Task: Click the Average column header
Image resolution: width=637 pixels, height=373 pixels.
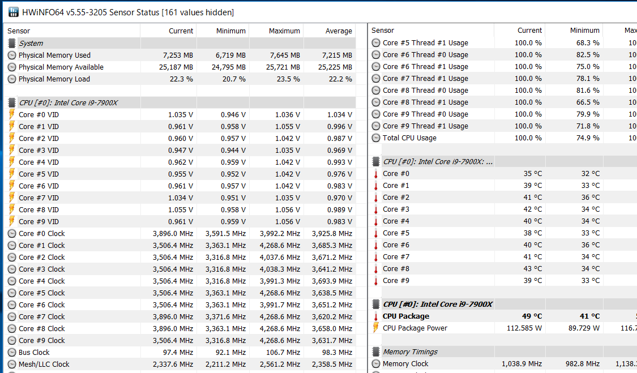Action: click(339, 31)
